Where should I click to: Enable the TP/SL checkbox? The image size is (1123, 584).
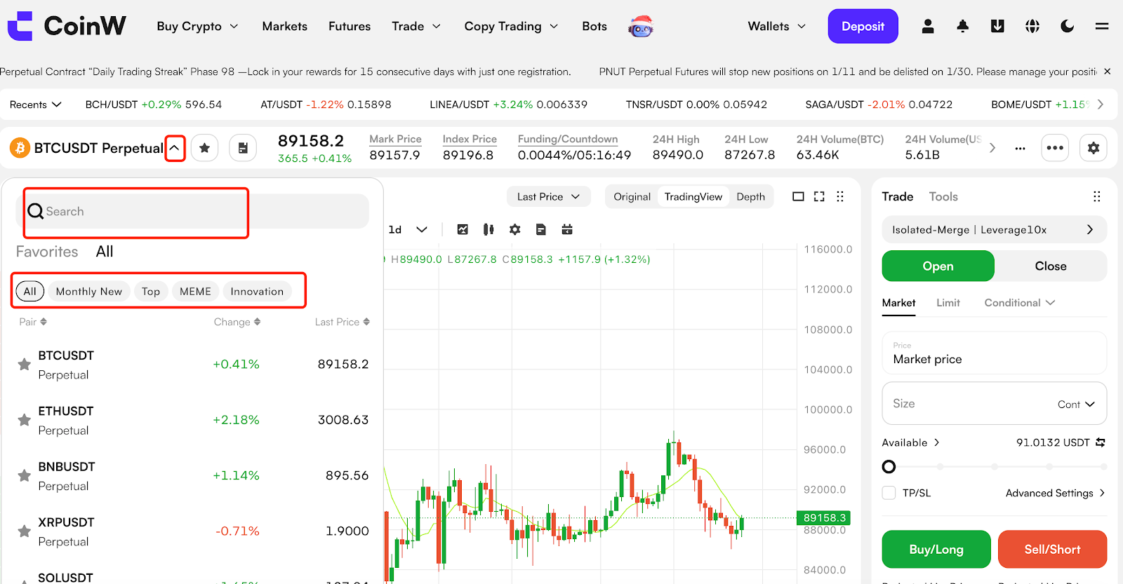pyautogui.click(x=889, y=493)
